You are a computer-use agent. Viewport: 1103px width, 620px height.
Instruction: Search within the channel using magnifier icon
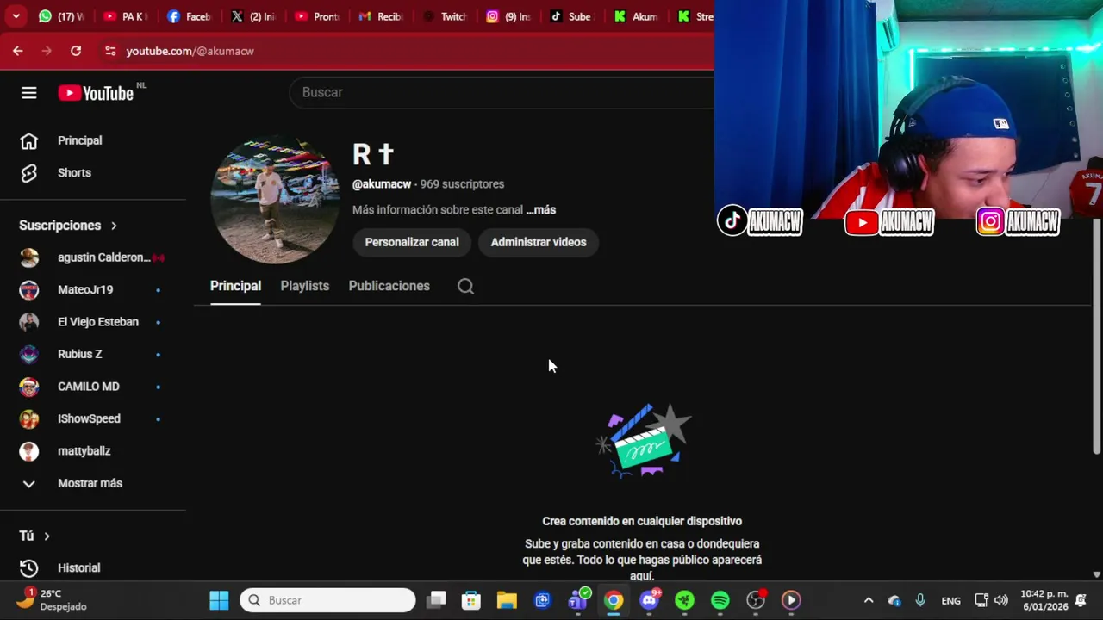[x=465, y=287]
